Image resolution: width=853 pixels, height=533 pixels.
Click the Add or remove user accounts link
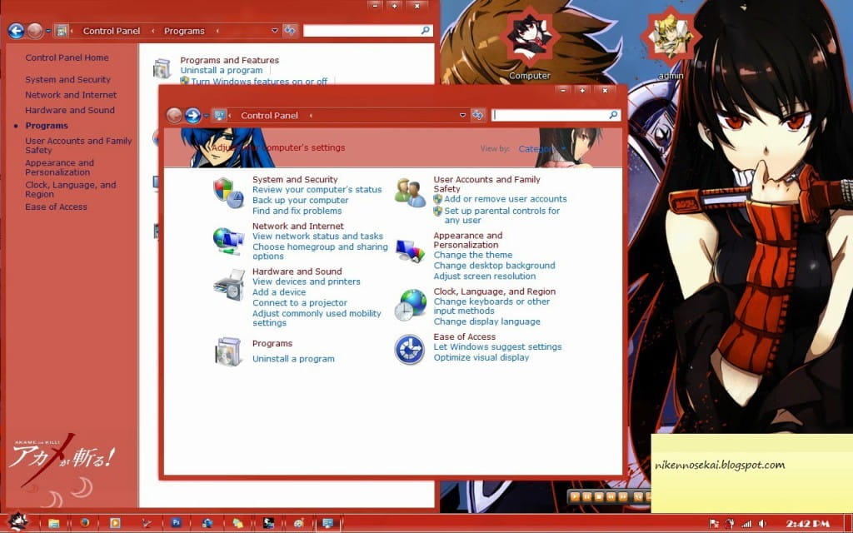505,199
